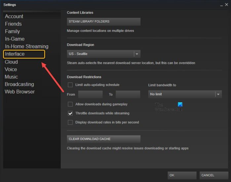The image size is (231, 182).
Task: Open the No limit bandwidth dropdown
Action: coord(185,94)
